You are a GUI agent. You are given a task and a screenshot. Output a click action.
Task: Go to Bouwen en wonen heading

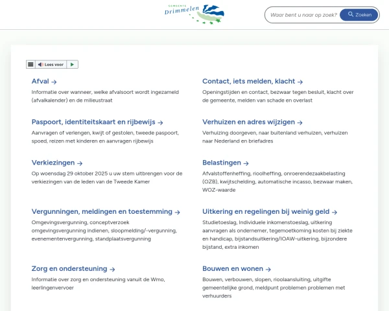pos(233,268)
